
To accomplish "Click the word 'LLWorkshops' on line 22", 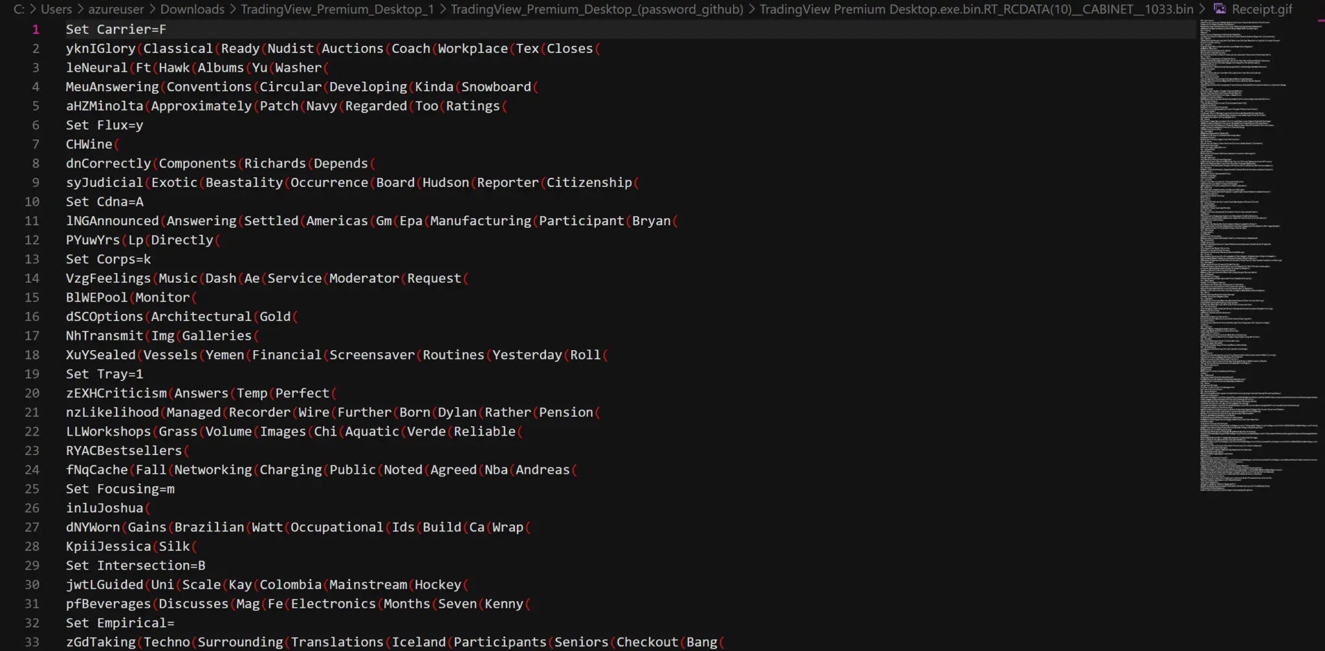I will (x=108, y=432).
